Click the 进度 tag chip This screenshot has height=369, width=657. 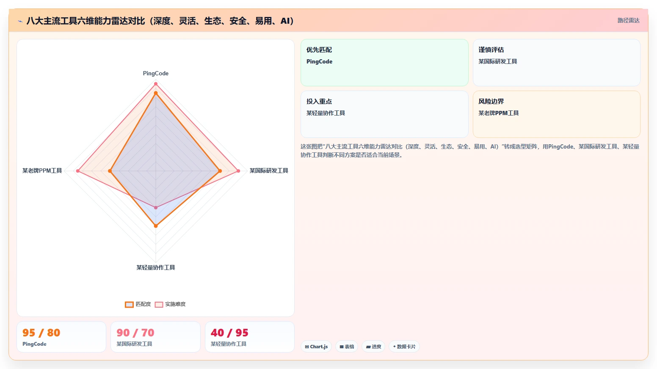(373, 347)
